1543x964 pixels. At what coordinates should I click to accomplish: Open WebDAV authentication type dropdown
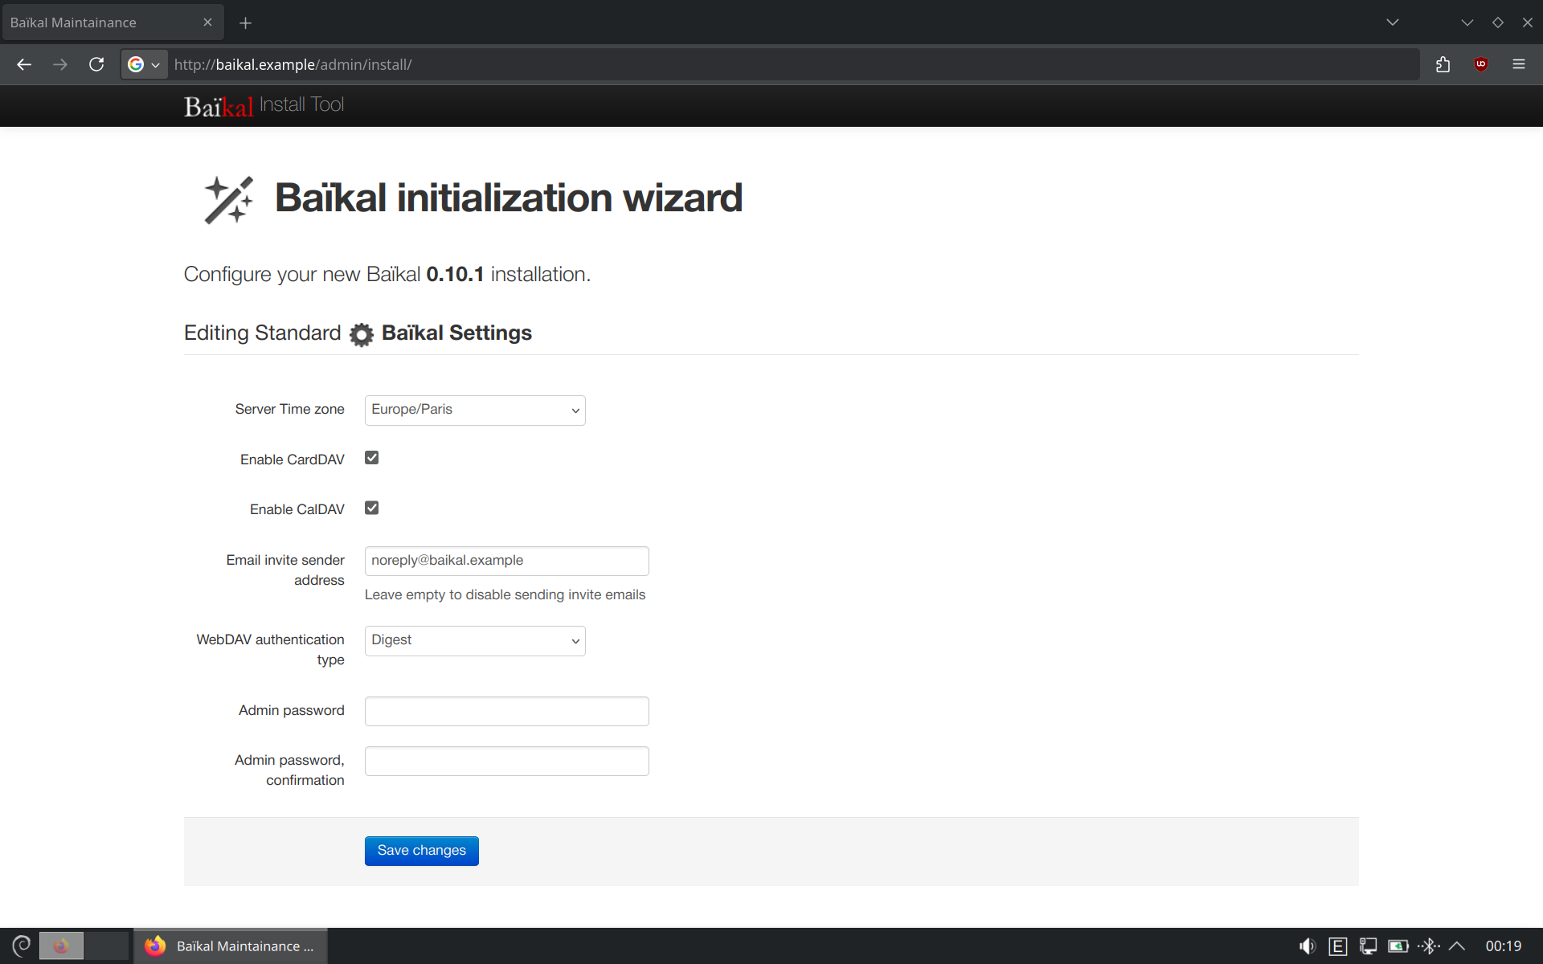(x=474, y=641)
